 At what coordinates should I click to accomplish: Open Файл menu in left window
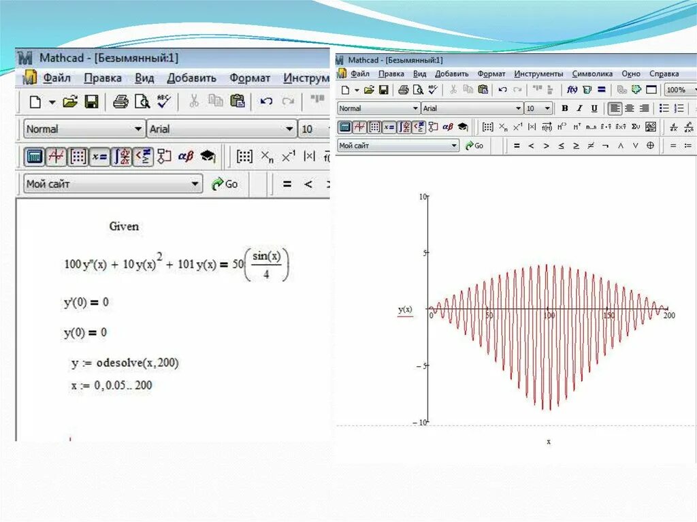click(56, 78)
